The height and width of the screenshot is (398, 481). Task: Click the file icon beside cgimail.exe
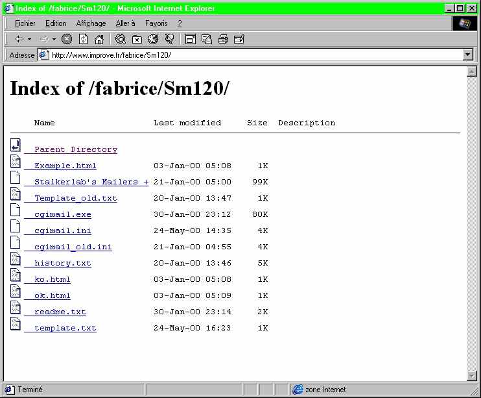[16, 210]
